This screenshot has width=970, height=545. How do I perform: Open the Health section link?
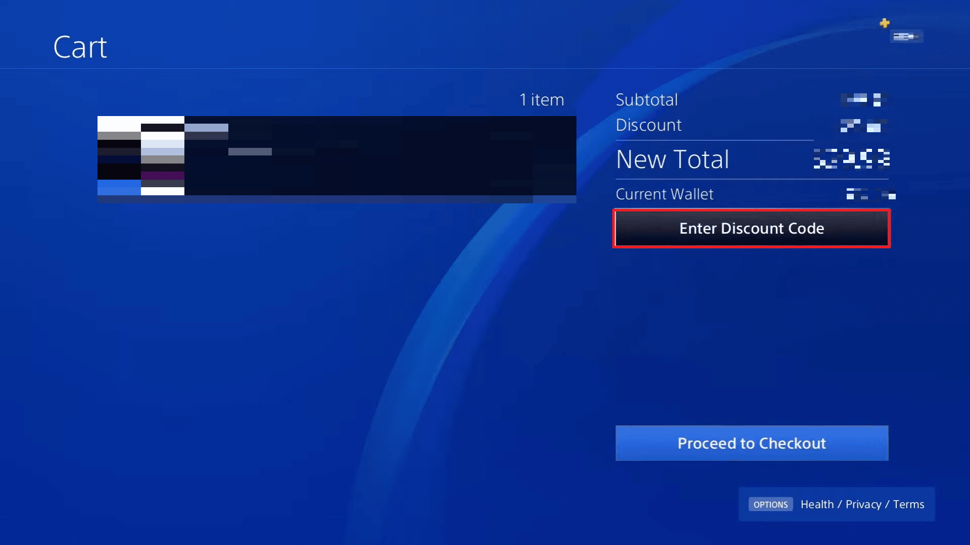[x=816, y=505]
